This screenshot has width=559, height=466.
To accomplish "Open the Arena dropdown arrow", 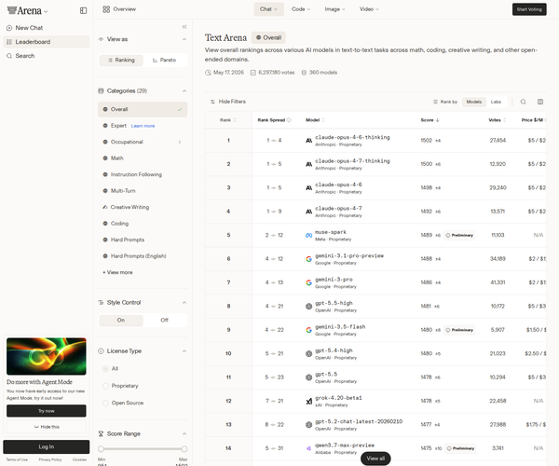I will pos(46,12).
